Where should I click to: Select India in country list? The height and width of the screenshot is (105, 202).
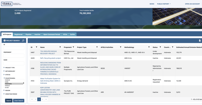6,82
